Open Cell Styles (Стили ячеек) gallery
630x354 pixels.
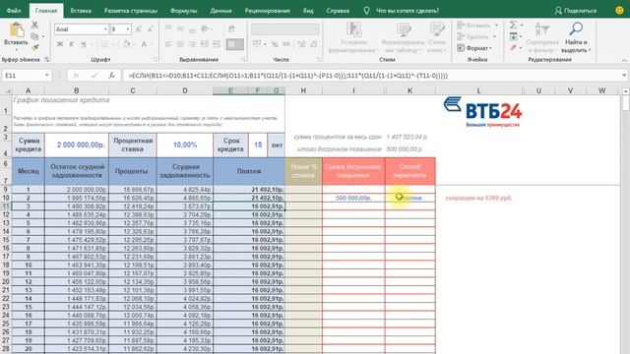pyautogui.click(x=437, y=37)
